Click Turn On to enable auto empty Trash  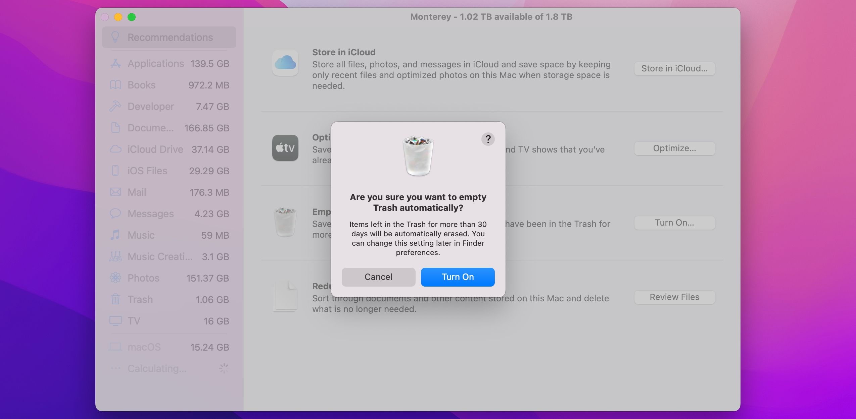pyautogui.click(x=458, y=277)
